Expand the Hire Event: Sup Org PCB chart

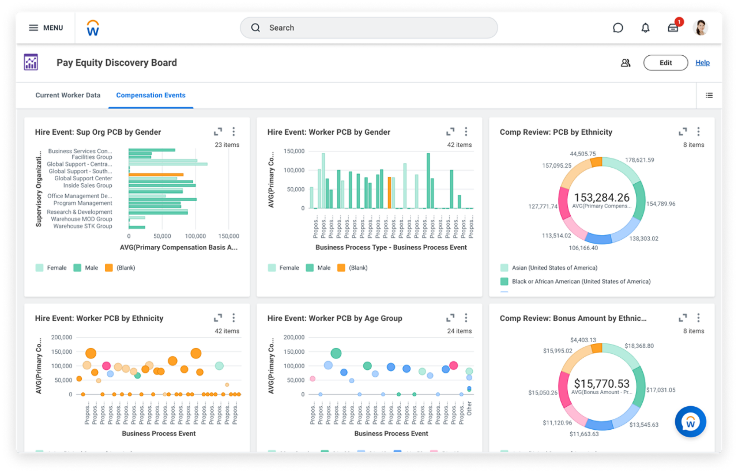(x=218, y=132)
